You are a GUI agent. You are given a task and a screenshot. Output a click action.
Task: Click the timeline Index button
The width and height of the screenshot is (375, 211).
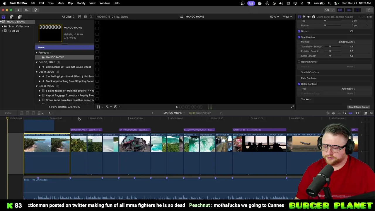8,113
